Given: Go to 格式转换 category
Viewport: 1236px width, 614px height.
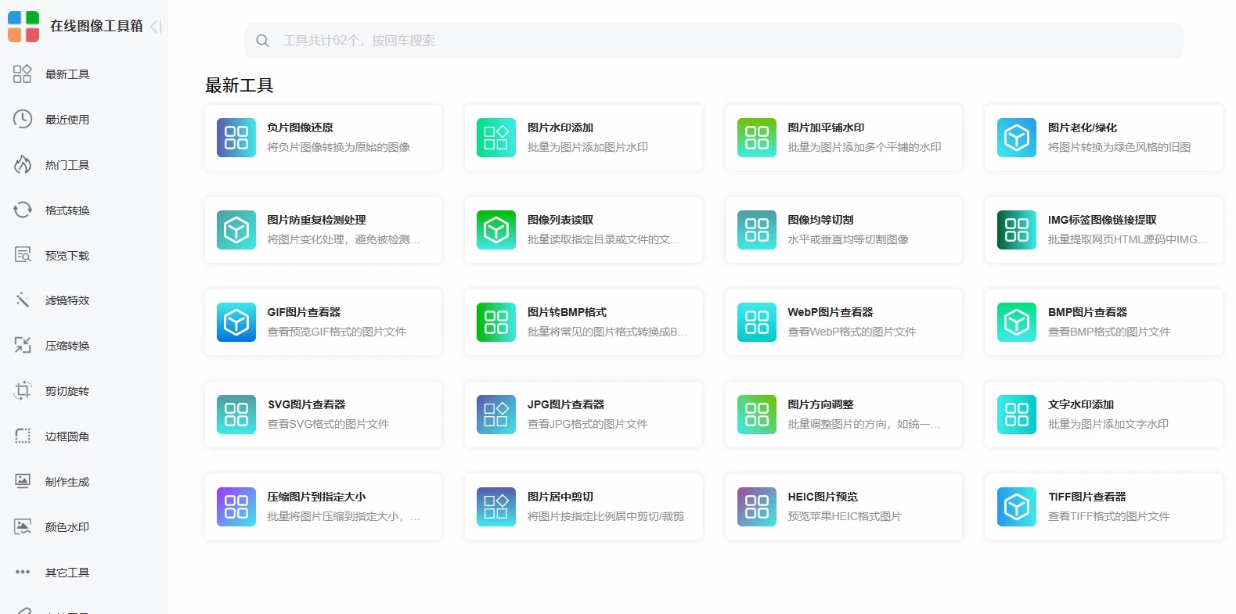Looking at the screenshot, I should [67, 210].
